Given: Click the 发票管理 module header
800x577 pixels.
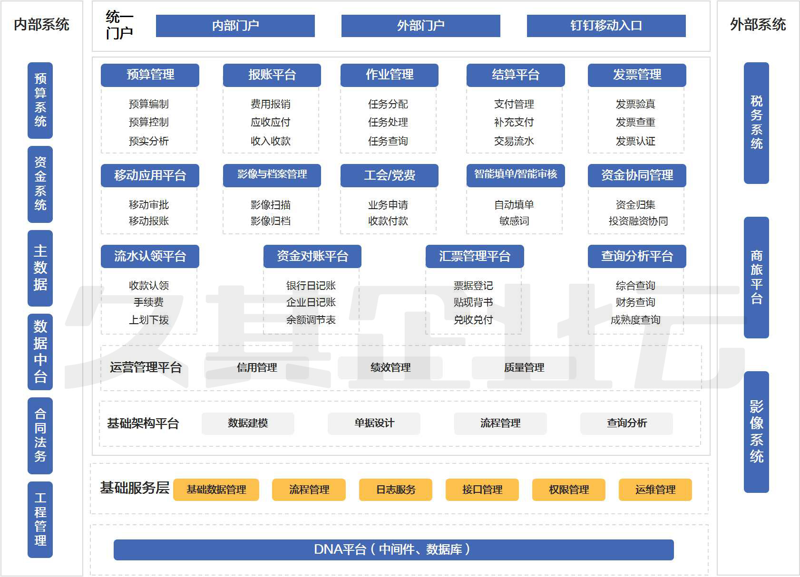Looking at the screenshot, I should click(x=636, y=75).
